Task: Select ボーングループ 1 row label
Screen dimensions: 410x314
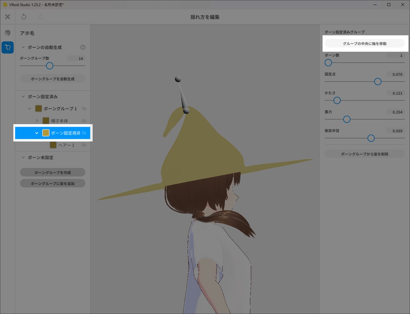Action: [60, 109]
